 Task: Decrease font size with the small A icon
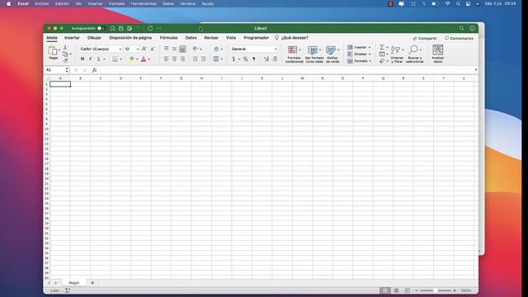tap(153, 49)
